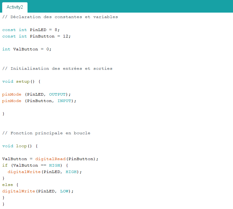Click the line 'pinMode (PinButton, INPUT);'
The image size is (233, 209).
[39, 101]
